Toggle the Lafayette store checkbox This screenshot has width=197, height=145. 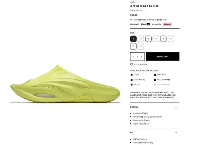point(155,75)
